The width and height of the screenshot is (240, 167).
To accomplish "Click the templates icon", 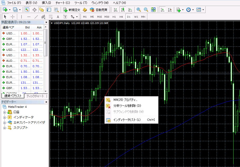I will pyautogui.click(x=199, y=10).
